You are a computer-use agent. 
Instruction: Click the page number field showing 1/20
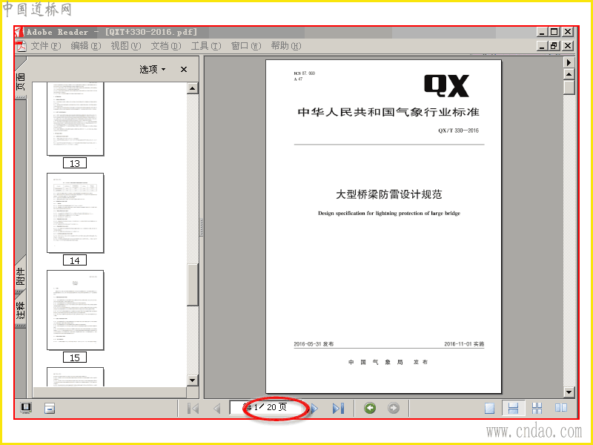[x=267, y=407]
